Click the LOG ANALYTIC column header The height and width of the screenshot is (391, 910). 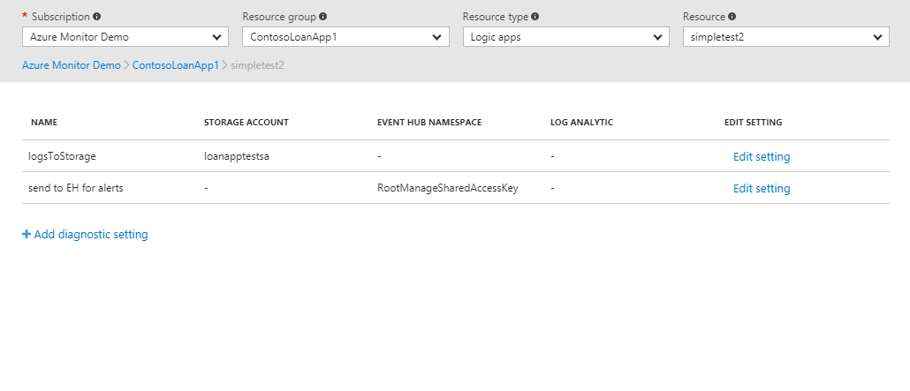(x=581, y=123)
